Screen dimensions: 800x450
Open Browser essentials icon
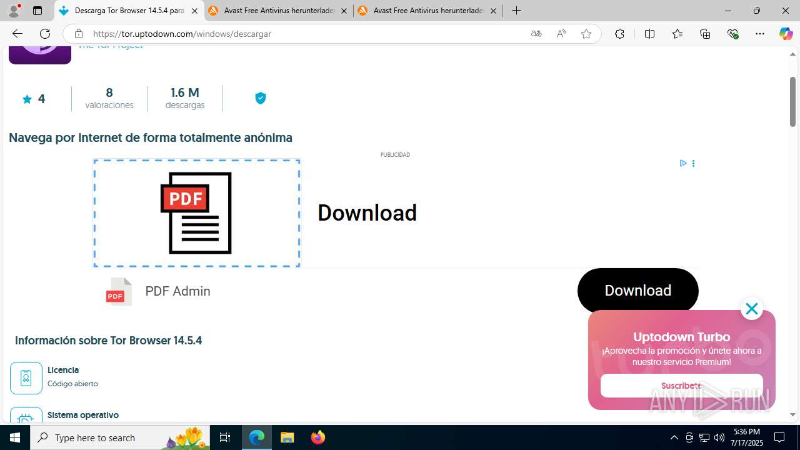coord(732,34)
